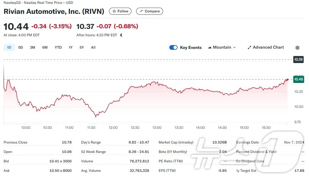Click the after-hours moon icon
Viewport: 309px width, 178px height.
121,35
